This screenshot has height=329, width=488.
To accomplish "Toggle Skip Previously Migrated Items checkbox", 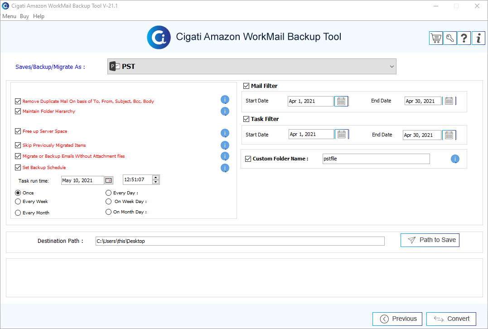I will pyautogui.click(x=18, y=145).
